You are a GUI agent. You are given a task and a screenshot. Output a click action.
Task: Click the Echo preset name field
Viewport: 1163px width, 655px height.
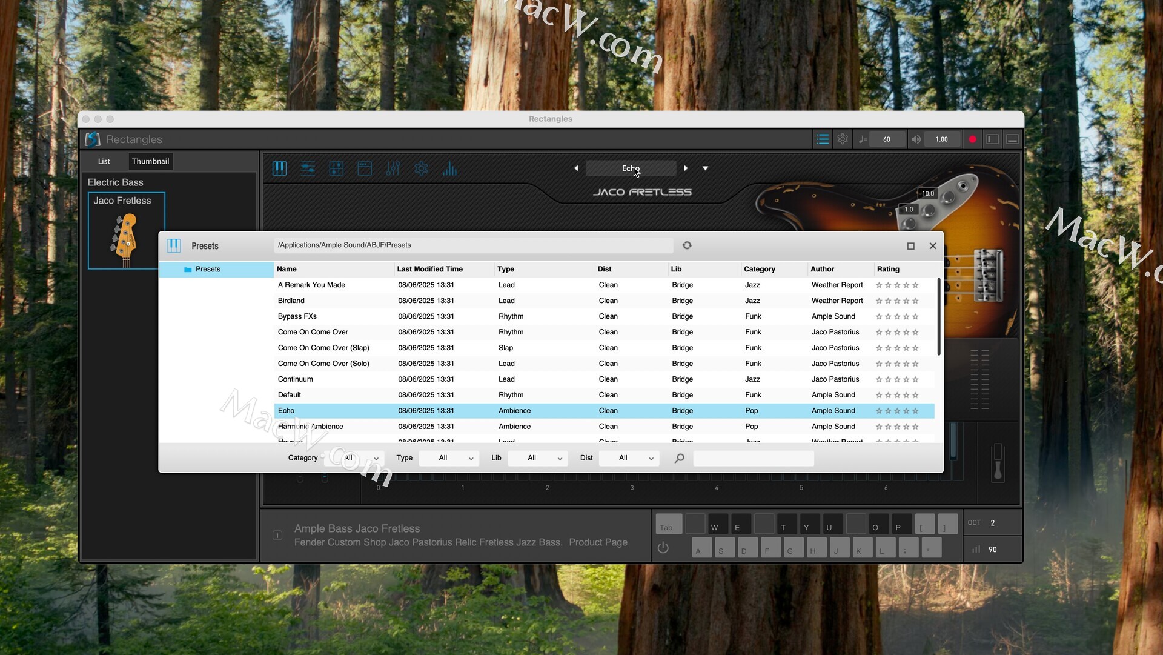[631, 168]
